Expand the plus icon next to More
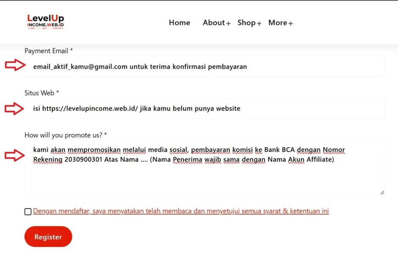 coord(291,24)
